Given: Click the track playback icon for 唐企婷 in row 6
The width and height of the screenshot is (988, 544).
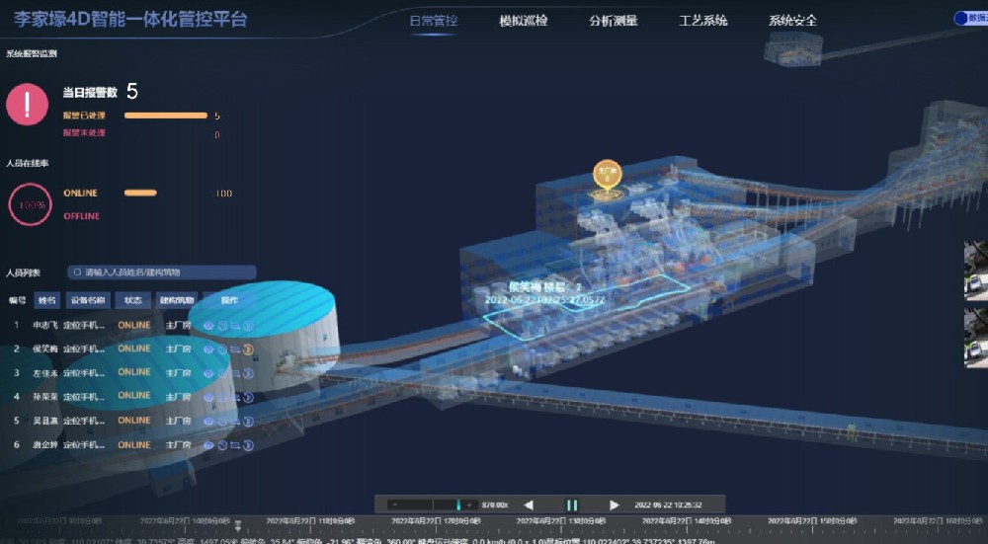Looking at the screenshot, I should [249, 445].
